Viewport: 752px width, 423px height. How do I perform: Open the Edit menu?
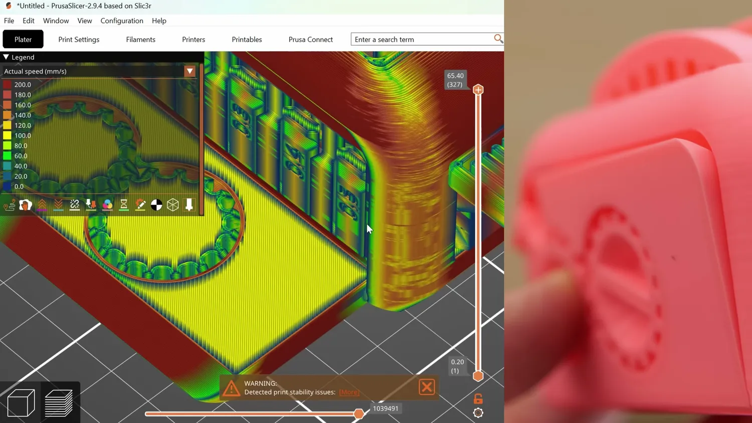tap(29, 21)
